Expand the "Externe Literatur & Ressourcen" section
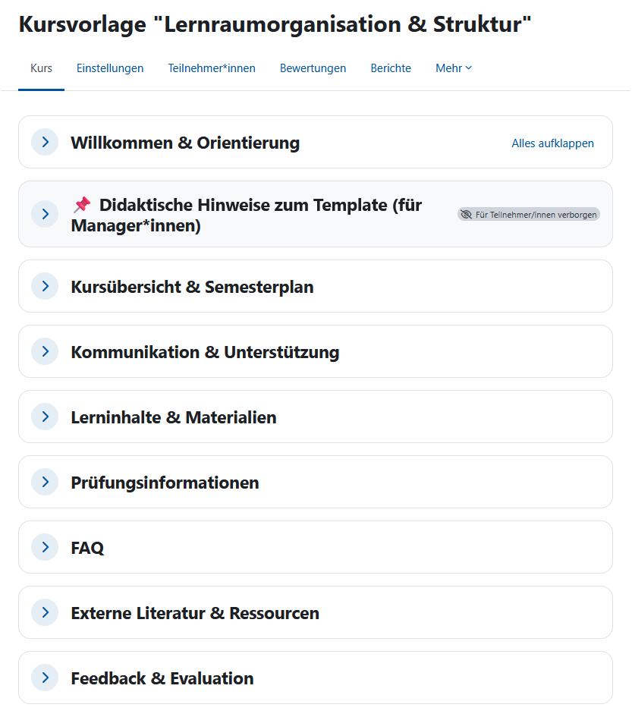The height and width of the screenshot is (717, 632). click(44, 612)
